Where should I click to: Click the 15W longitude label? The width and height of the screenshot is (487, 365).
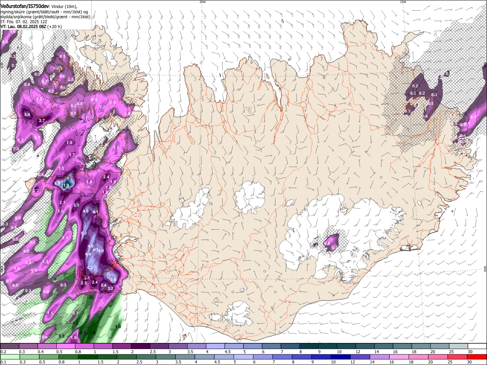pos(403,2)
